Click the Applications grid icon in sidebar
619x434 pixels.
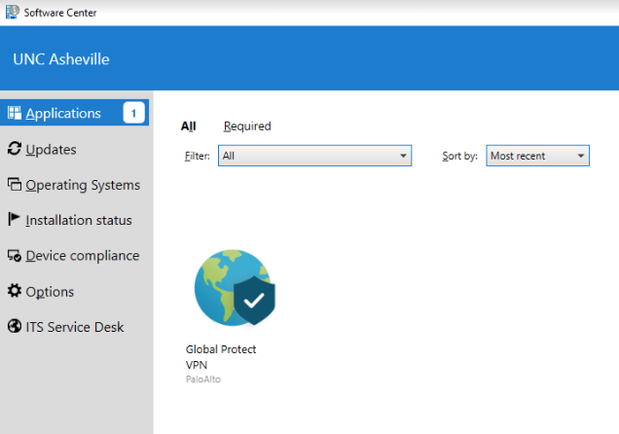pyautogui.click(x=14, y=113)
